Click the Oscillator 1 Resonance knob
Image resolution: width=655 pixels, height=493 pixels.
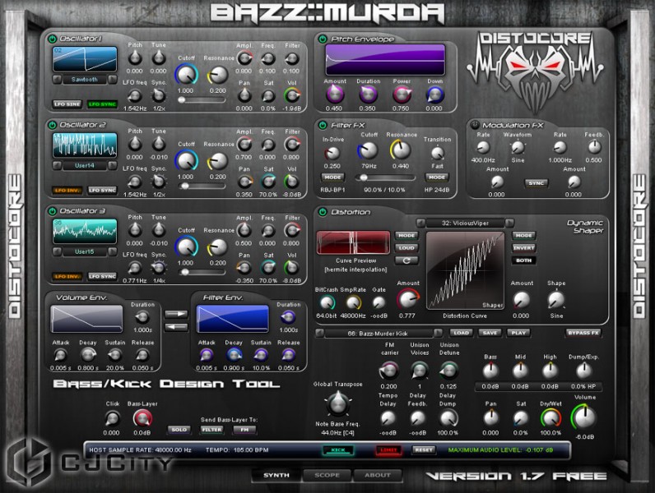[217, 75]
